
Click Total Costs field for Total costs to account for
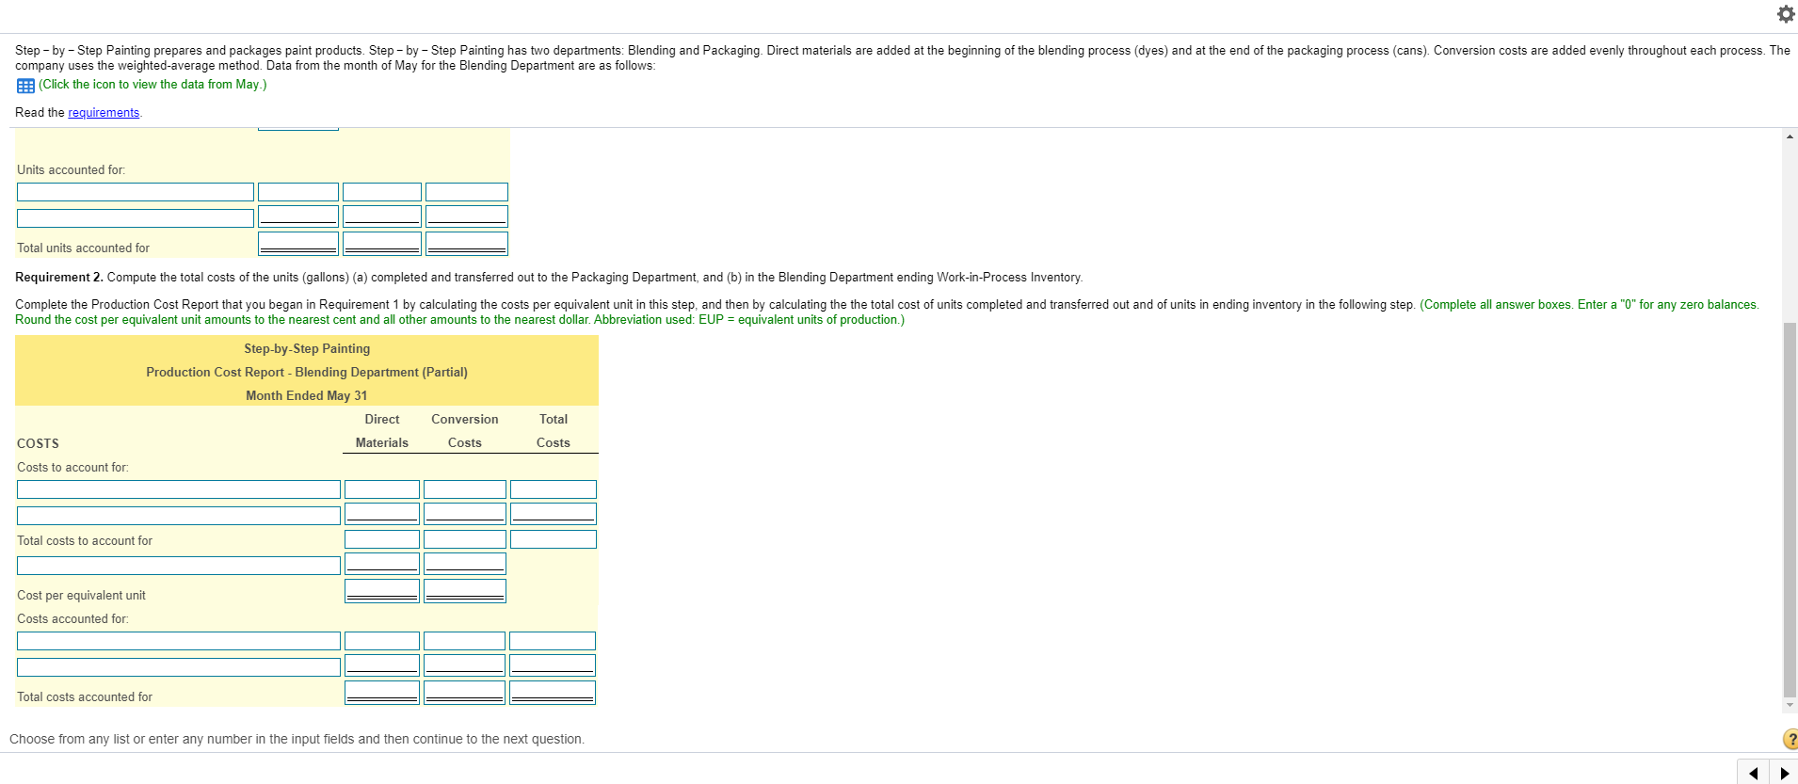tap(554, 539)
